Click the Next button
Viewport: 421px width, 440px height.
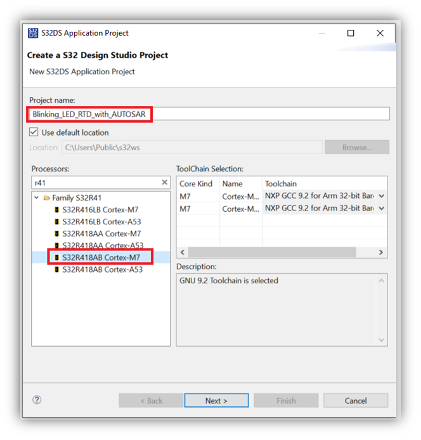[216, 401]
